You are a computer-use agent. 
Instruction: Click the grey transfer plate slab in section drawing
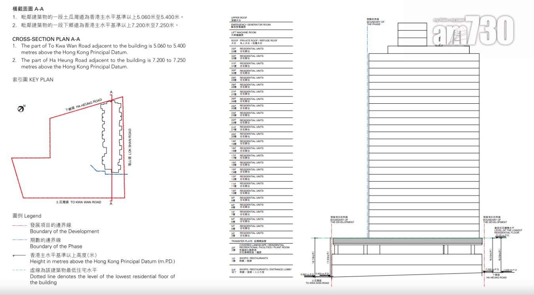pos(408,241)
